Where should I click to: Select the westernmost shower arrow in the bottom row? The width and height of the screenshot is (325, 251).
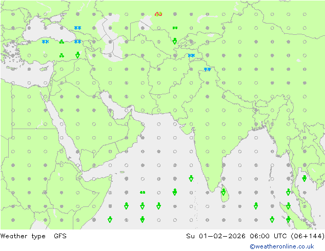click(110, 220)
